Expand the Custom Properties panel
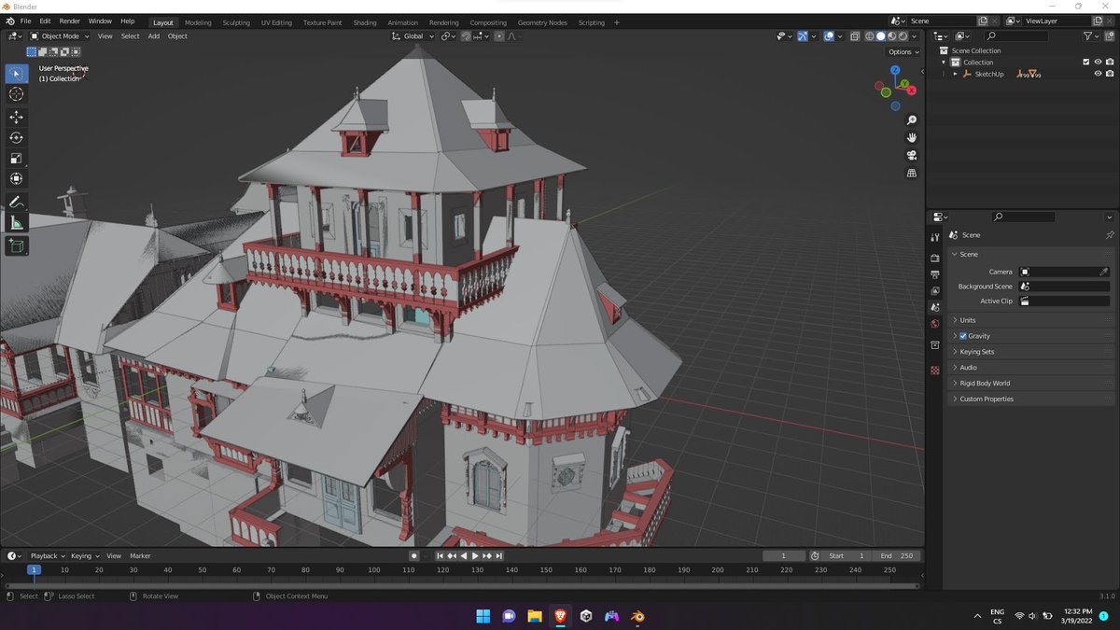Viewport: 1120px width, 630px height. 1032,399
